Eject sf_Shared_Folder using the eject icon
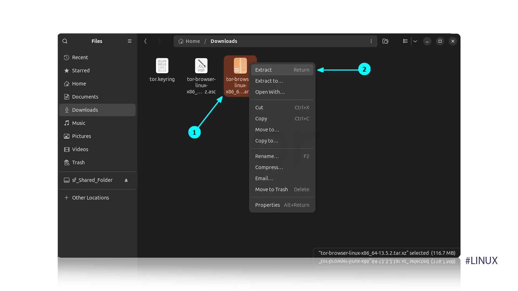Viewport: 518px width, 291px height. pyautogui.click(x=126, y=180)
